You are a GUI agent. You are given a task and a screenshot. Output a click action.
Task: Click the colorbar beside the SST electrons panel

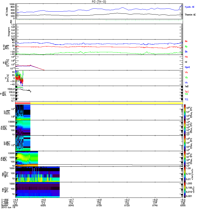[185, 143]
